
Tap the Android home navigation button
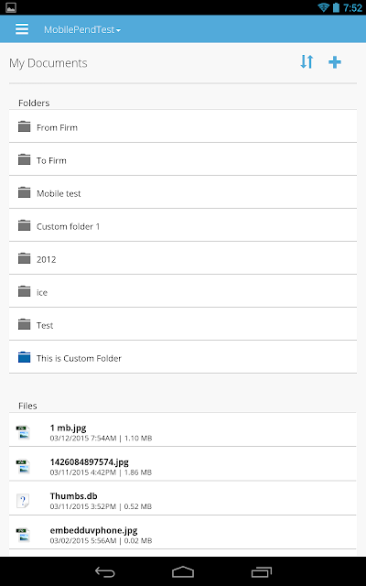coord(183,571)
